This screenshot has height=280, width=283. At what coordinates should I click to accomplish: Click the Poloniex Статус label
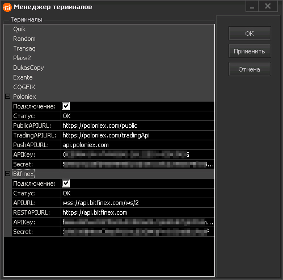click(x=24, y=116)
